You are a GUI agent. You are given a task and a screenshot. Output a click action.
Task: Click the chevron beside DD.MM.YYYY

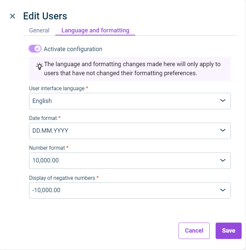point(223,130)
